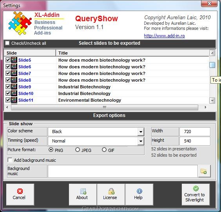Open the About dialog

click(83, 194)
